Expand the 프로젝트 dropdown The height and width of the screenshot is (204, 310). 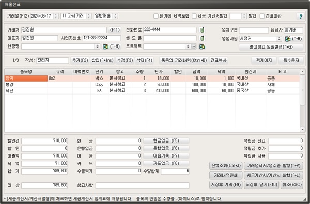188,46
